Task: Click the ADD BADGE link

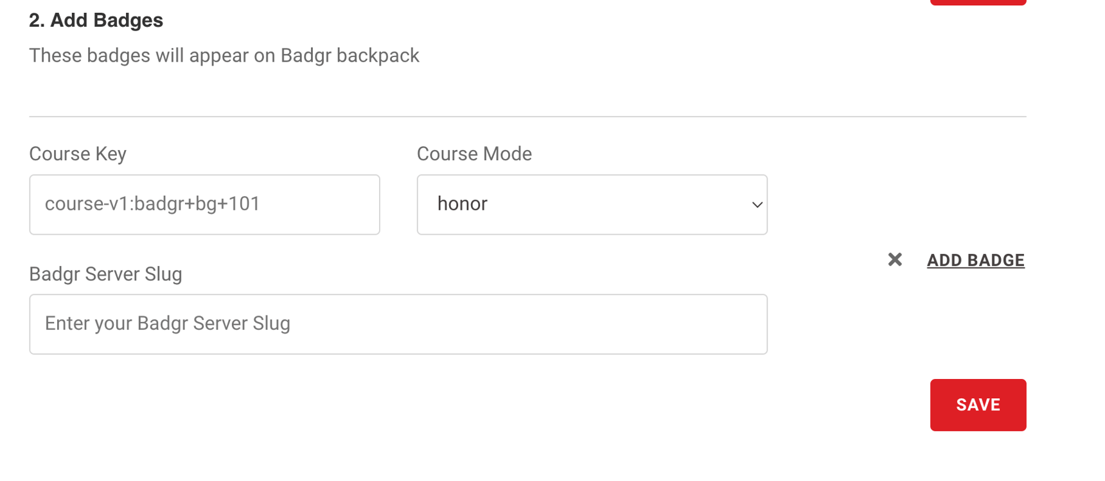Action: 975,260
